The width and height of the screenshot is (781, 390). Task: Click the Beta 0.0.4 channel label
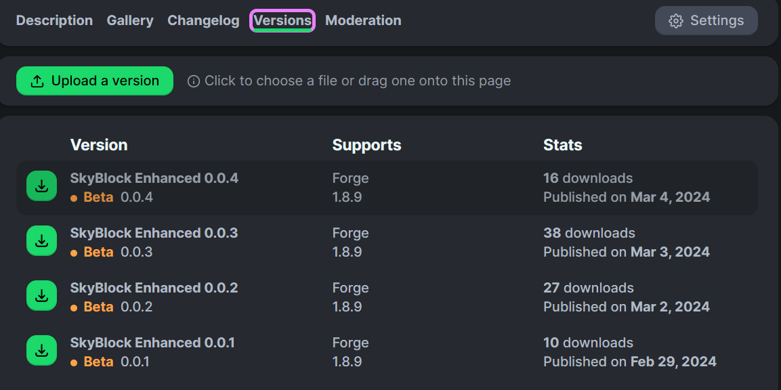click(112, 197)
